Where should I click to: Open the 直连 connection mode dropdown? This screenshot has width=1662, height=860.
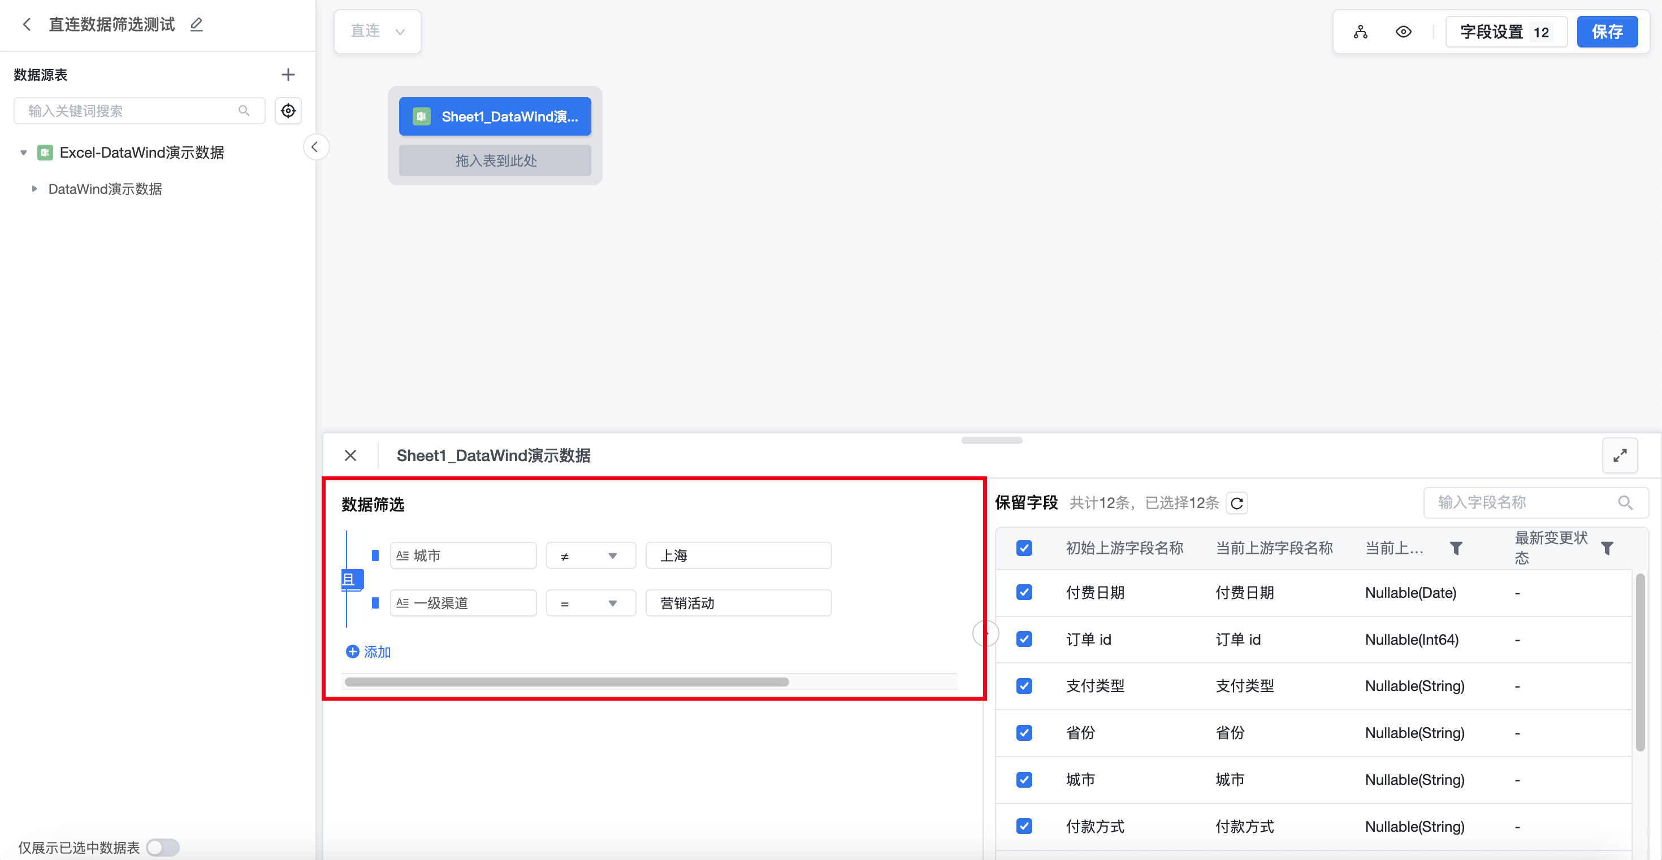378,31
